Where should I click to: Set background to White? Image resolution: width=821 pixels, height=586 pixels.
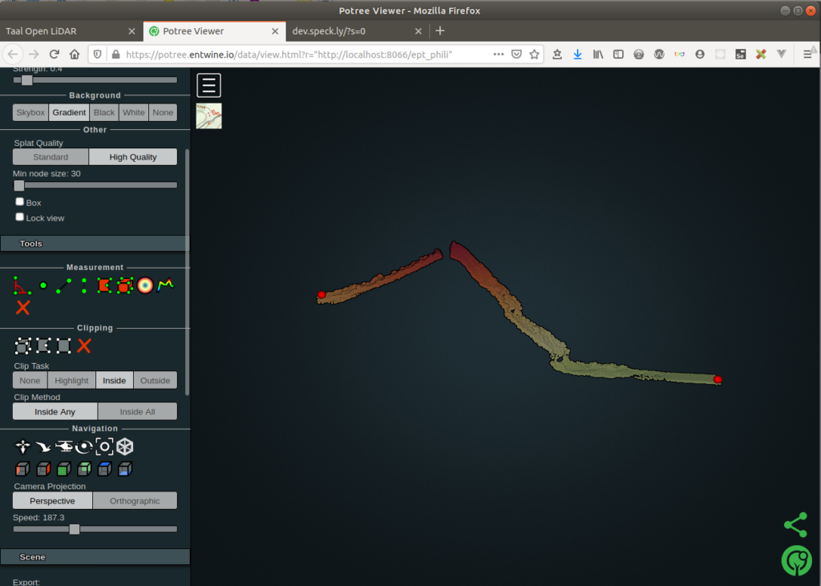pos(134,112)
